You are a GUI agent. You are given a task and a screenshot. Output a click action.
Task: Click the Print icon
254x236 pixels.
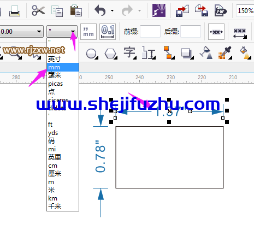(x=15, y=11)
